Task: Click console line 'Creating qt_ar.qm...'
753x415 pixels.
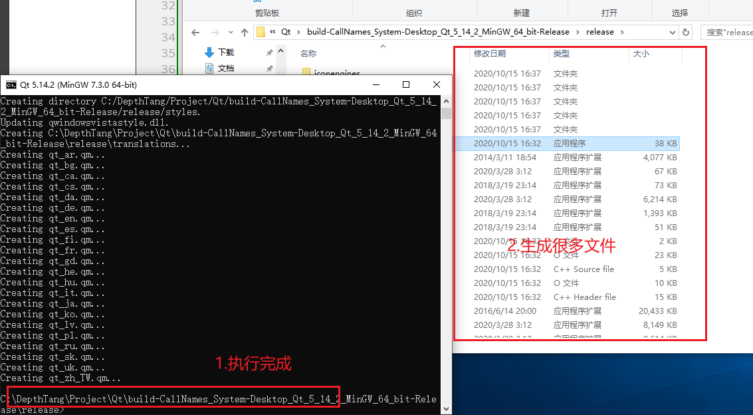Action: point(53,155)
